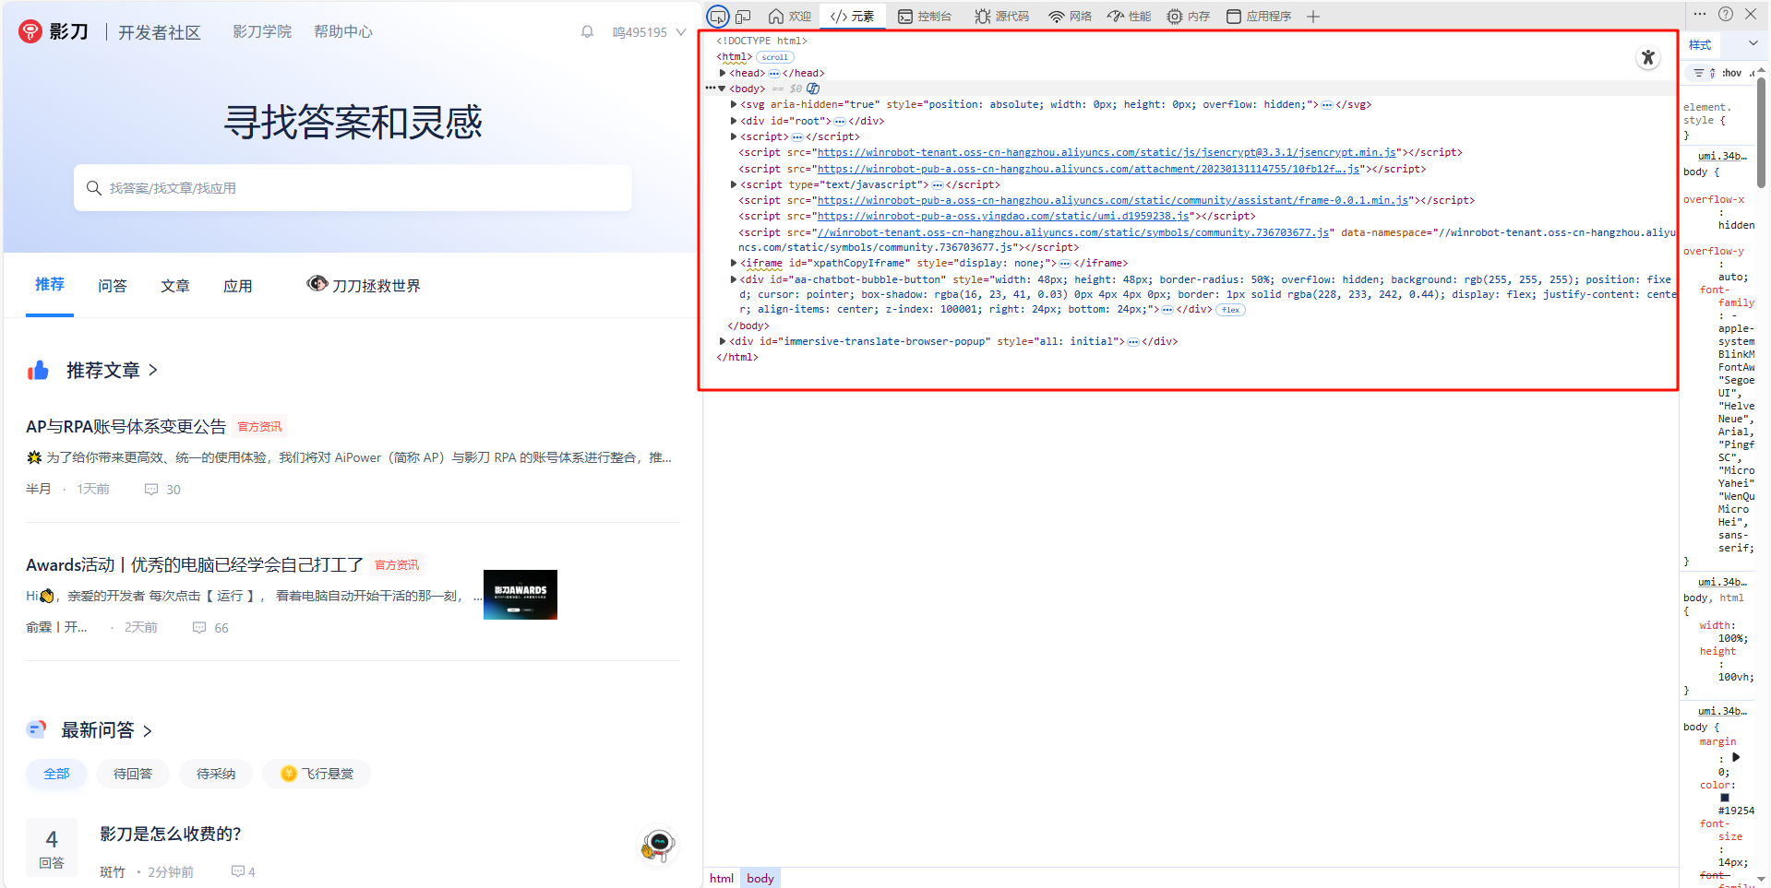1771x888 pixels.
Task: Expand the aa-chatbot-bubble-button div node
Action: (x=734, y=279)
